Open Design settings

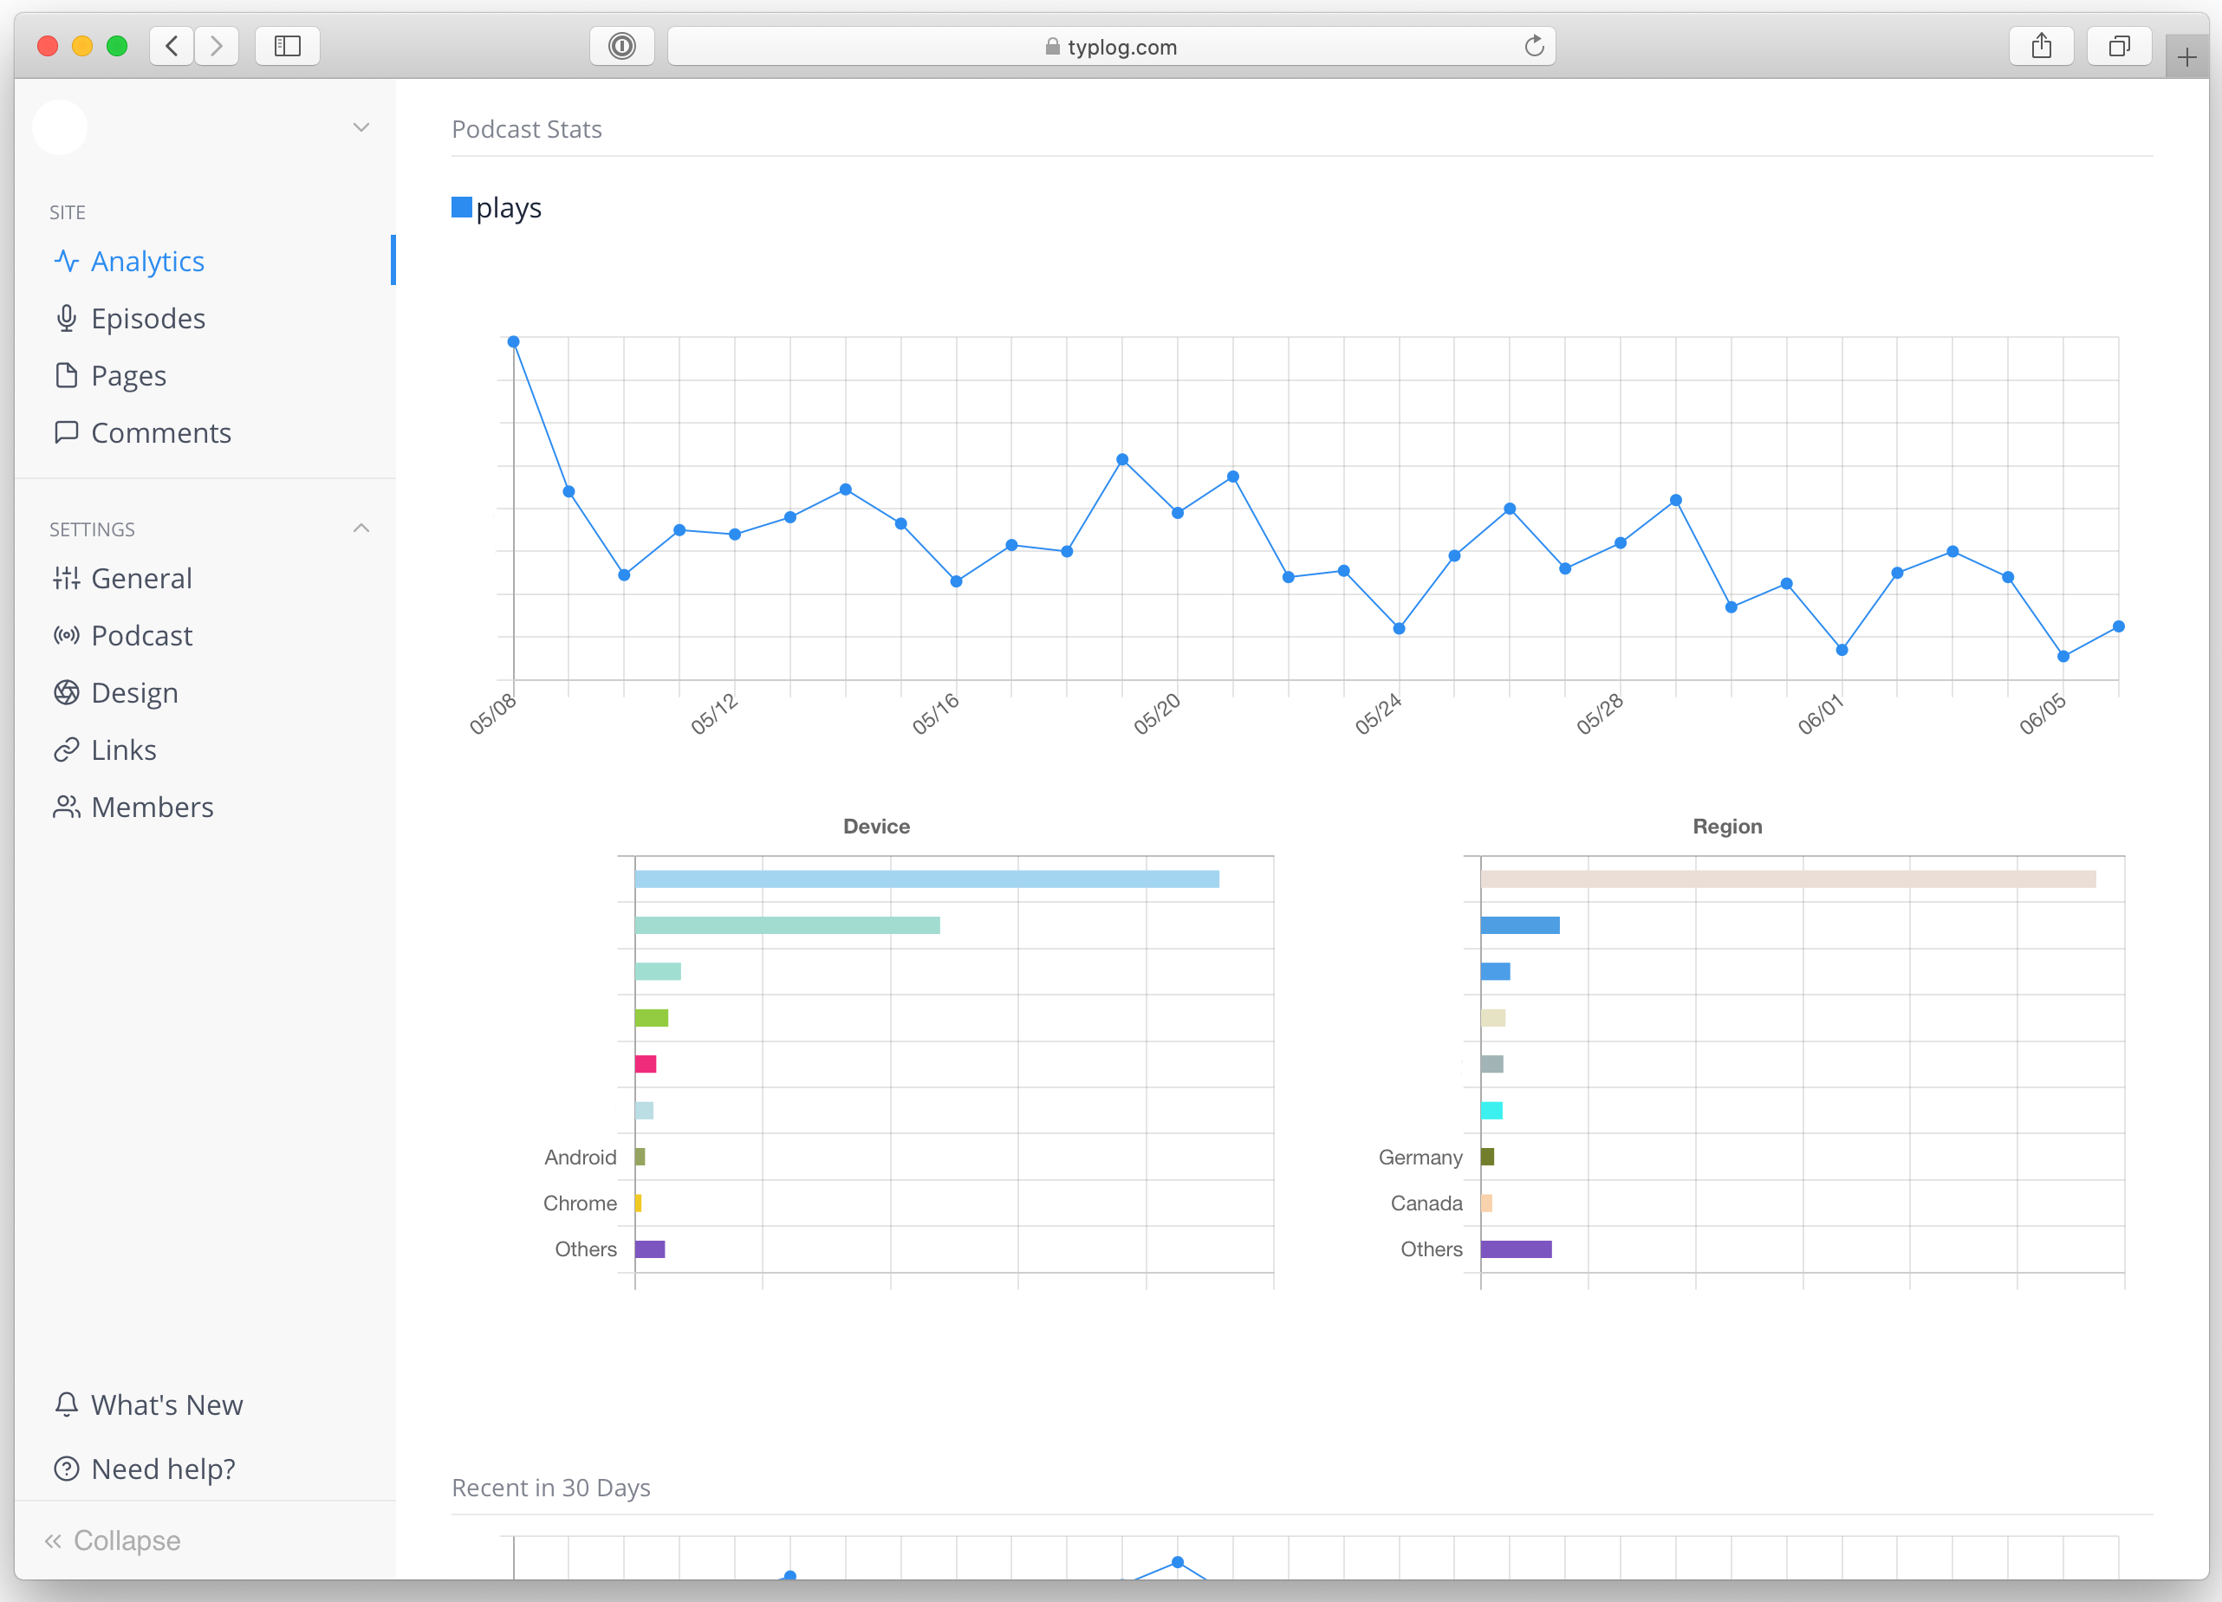tap(205, 692)
